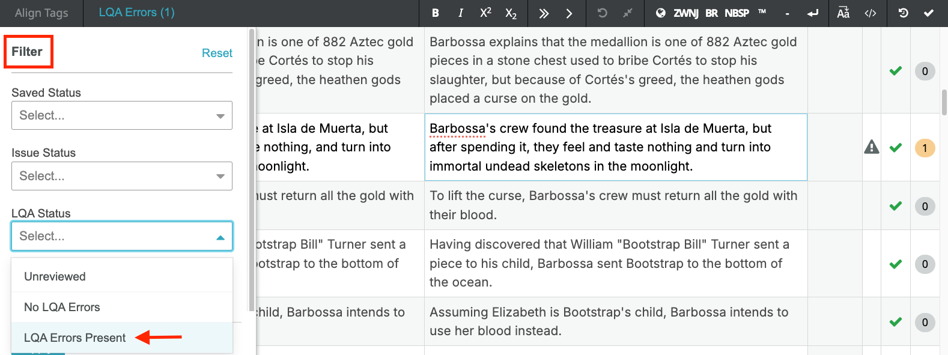Insert a ZWNJ character
This screenshot has width=948, height=355.
coord(685,13)
